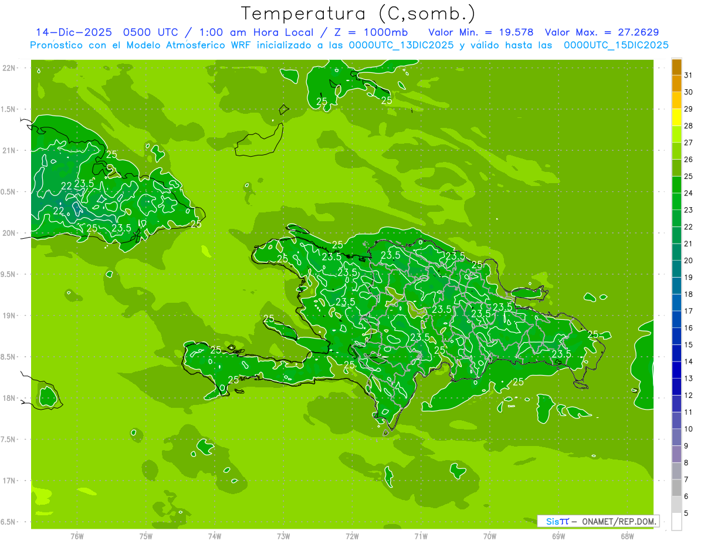
Task: Click the '75W' longitude axis label
Action: [x=146, y=536]
